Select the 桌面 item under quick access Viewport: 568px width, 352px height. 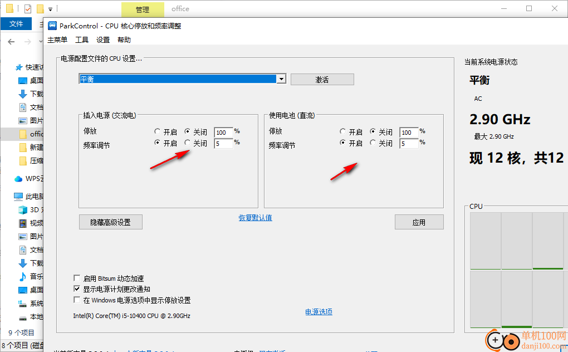pyautogui.click(x=31, y=80)
